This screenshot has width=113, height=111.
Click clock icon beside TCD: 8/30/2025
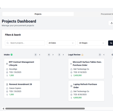pyautogui.click(x=71, y=95)
